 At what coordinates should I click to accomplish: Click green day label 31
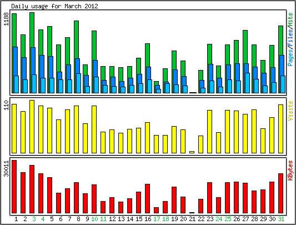(x=281, y=219)
